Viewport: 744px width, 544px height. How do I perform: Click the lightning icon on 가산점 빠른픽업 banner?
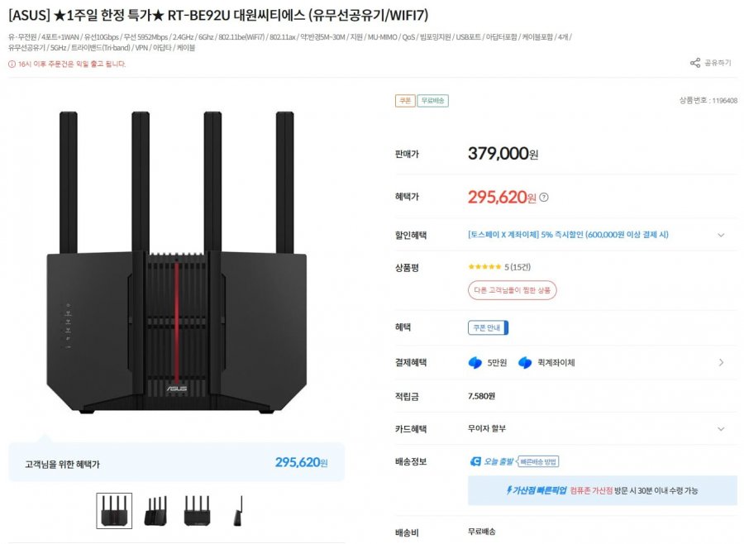click(508, 490)
